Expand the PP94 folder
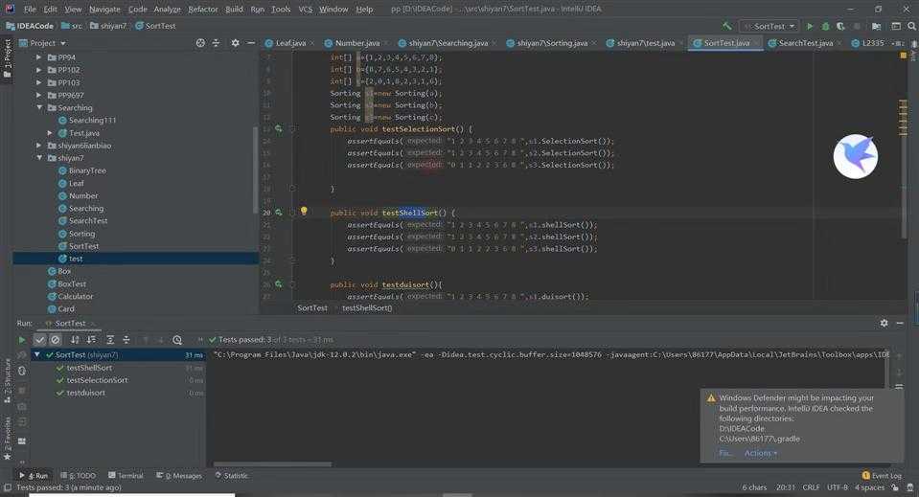This screenshot has height=497, width=919. click(x=38, y=57)
